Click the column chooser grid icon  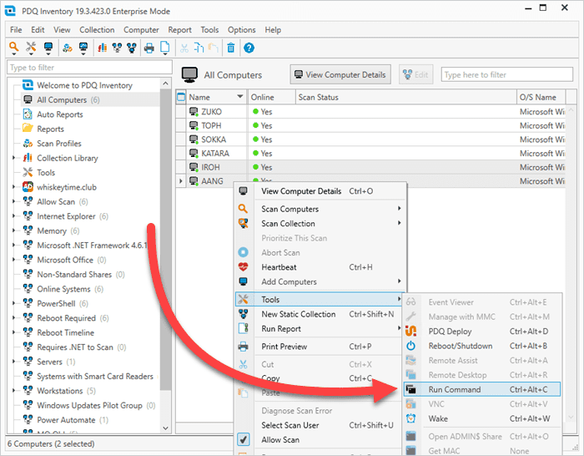point(181,97)
